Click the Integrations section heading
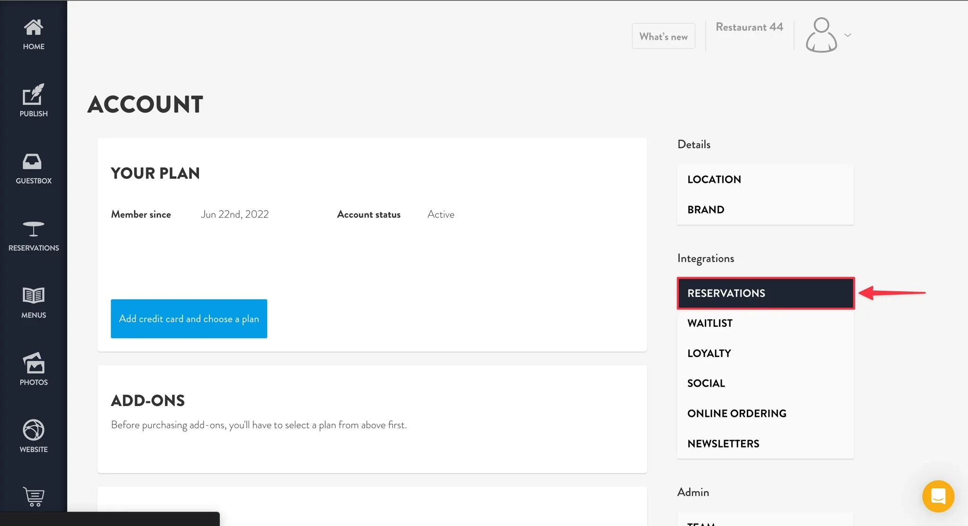This screenshot has height=526, width=968. (x=706, y=258)
